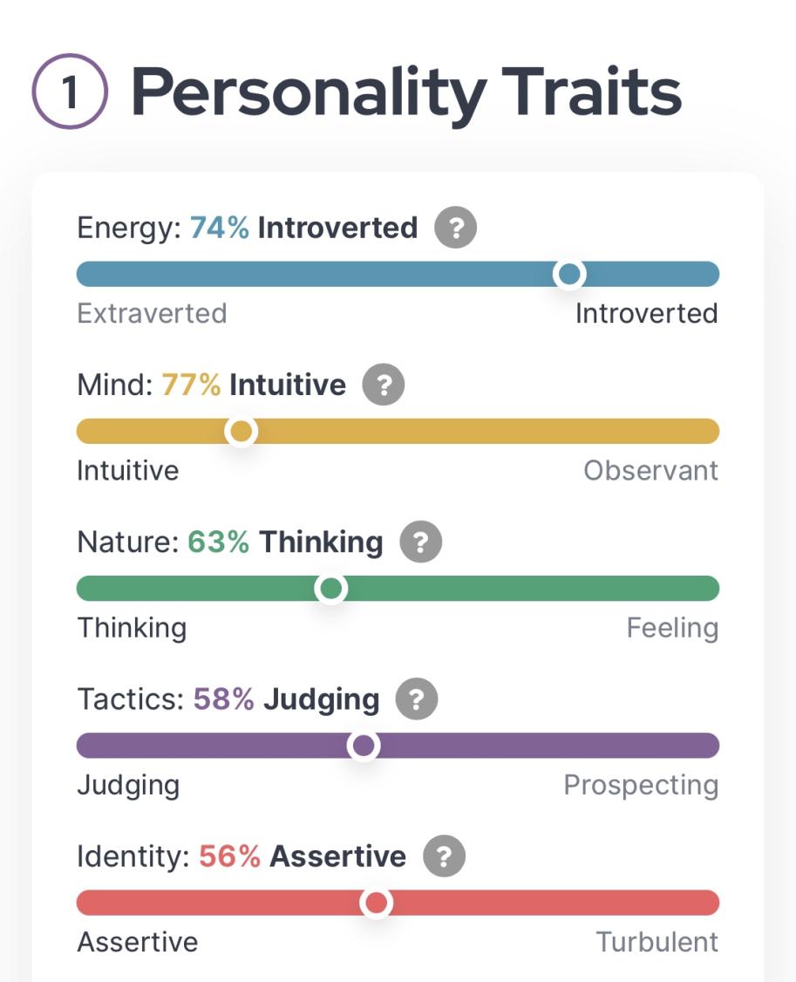Click the green Nature slider handle
This screenshot has height=982, width=796.
point(330,589)
